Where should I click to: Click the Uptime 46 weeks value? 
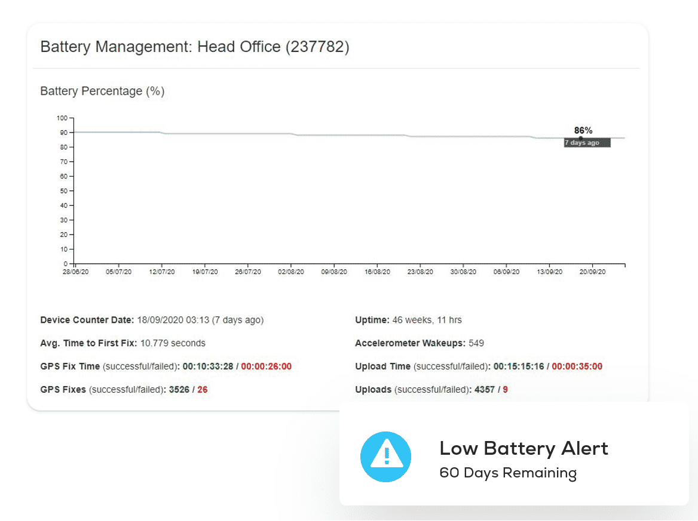click(x=427, y=320)
